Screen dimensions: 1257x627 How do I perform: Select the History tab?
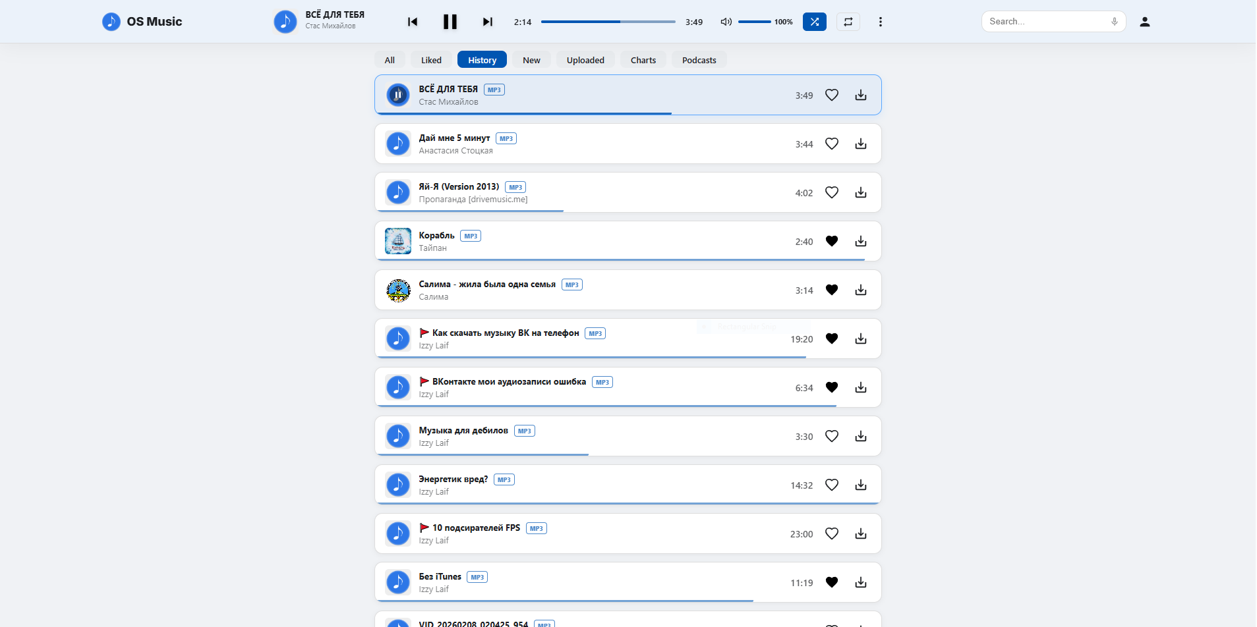pos(482,60)
